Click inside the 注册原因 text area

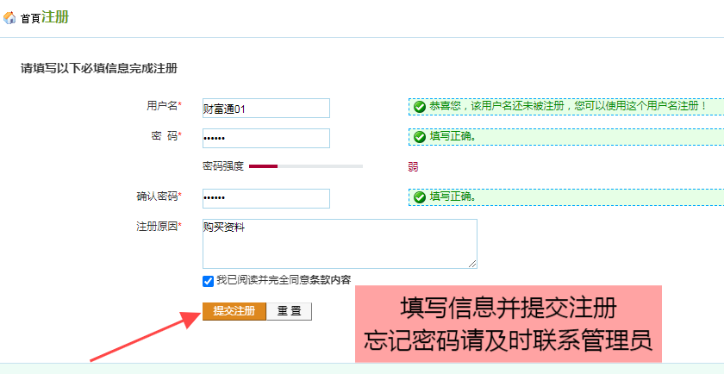tap(339, 243)
